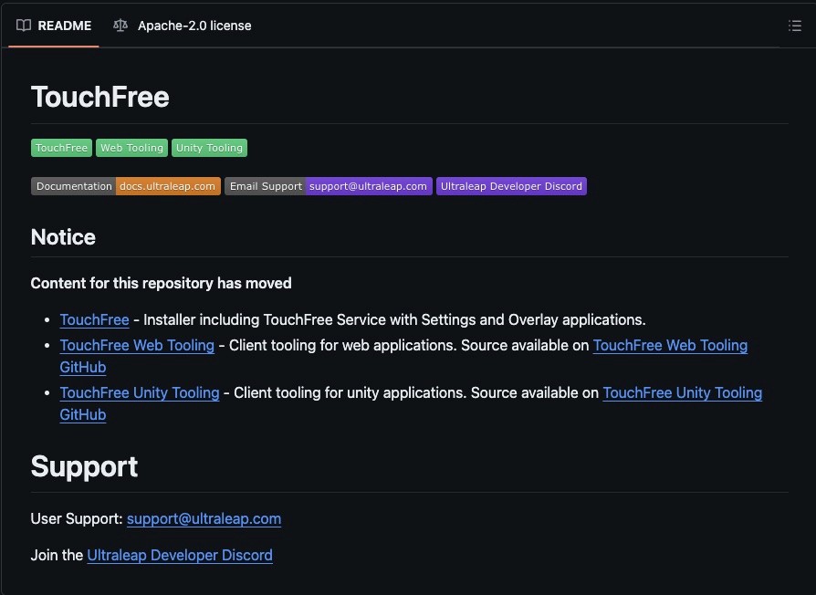
Task: Click 'Content for this repository has moved' text
Action: (x=161, y=283)
